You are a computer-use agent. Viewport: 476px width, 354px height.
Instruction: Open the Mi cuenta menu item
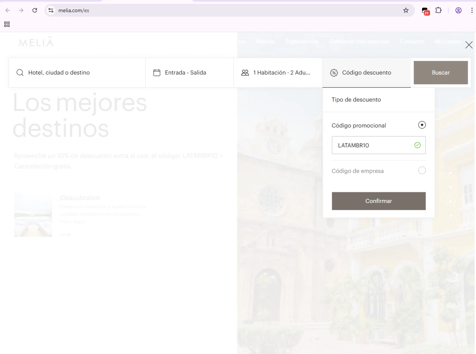click(448, 42)
